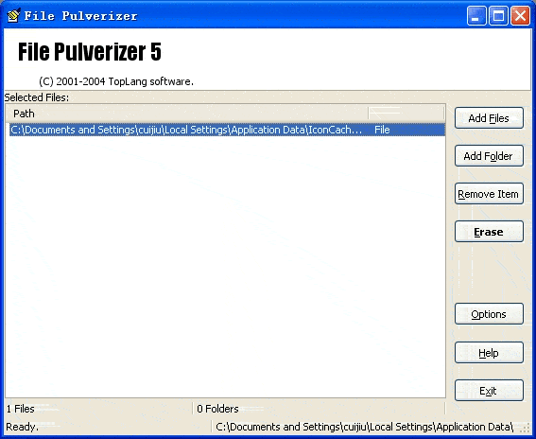The image size is (536, 439).
Task: Open the Options dialog
Action: point(489,314)
